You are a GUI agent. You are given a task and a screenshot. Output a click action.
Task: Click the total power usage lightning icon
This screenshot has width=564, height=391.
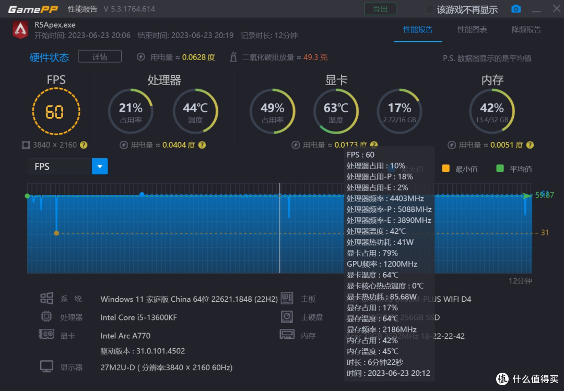[141, 57]
